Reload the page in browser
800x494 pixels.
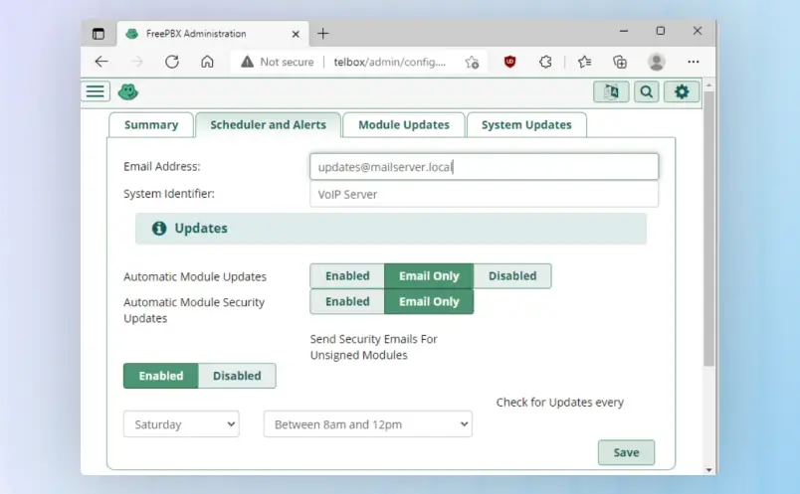tap(172, 62)
